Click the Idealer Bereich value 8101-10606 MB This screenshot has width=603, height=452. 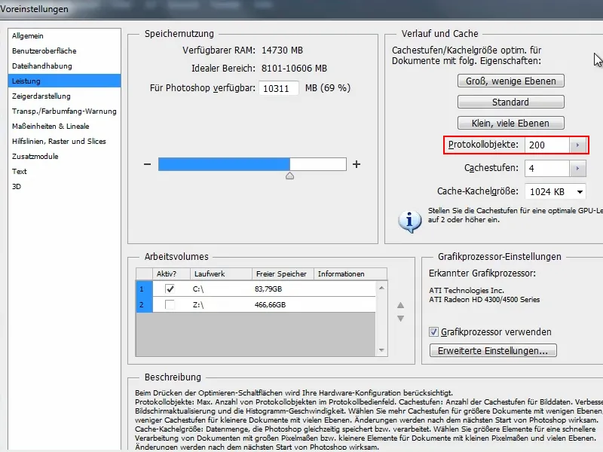[294, 69]
